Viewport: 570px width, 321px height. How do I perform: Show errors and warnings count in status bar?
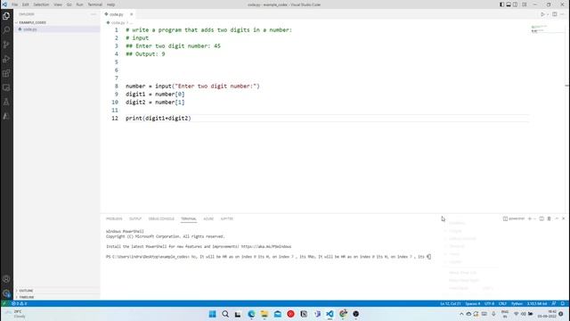[20, 303]
